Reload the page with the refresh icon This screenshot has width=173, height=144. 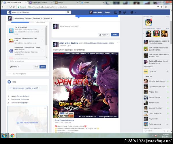(10, 7)
